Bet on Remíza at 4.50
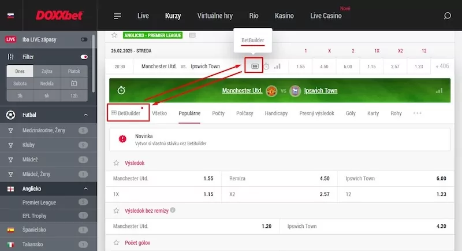Viewport: 462px width, 251px height. pos(280,179)
